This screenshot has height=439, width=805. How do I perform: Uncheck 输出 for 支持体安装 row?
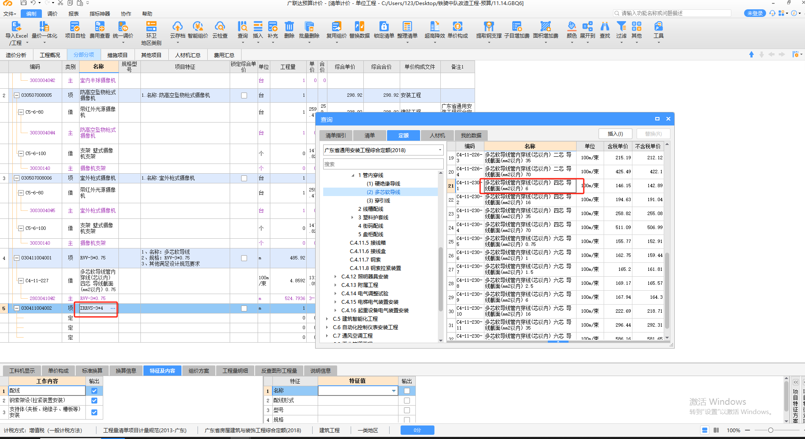click(x=94, y=412)
